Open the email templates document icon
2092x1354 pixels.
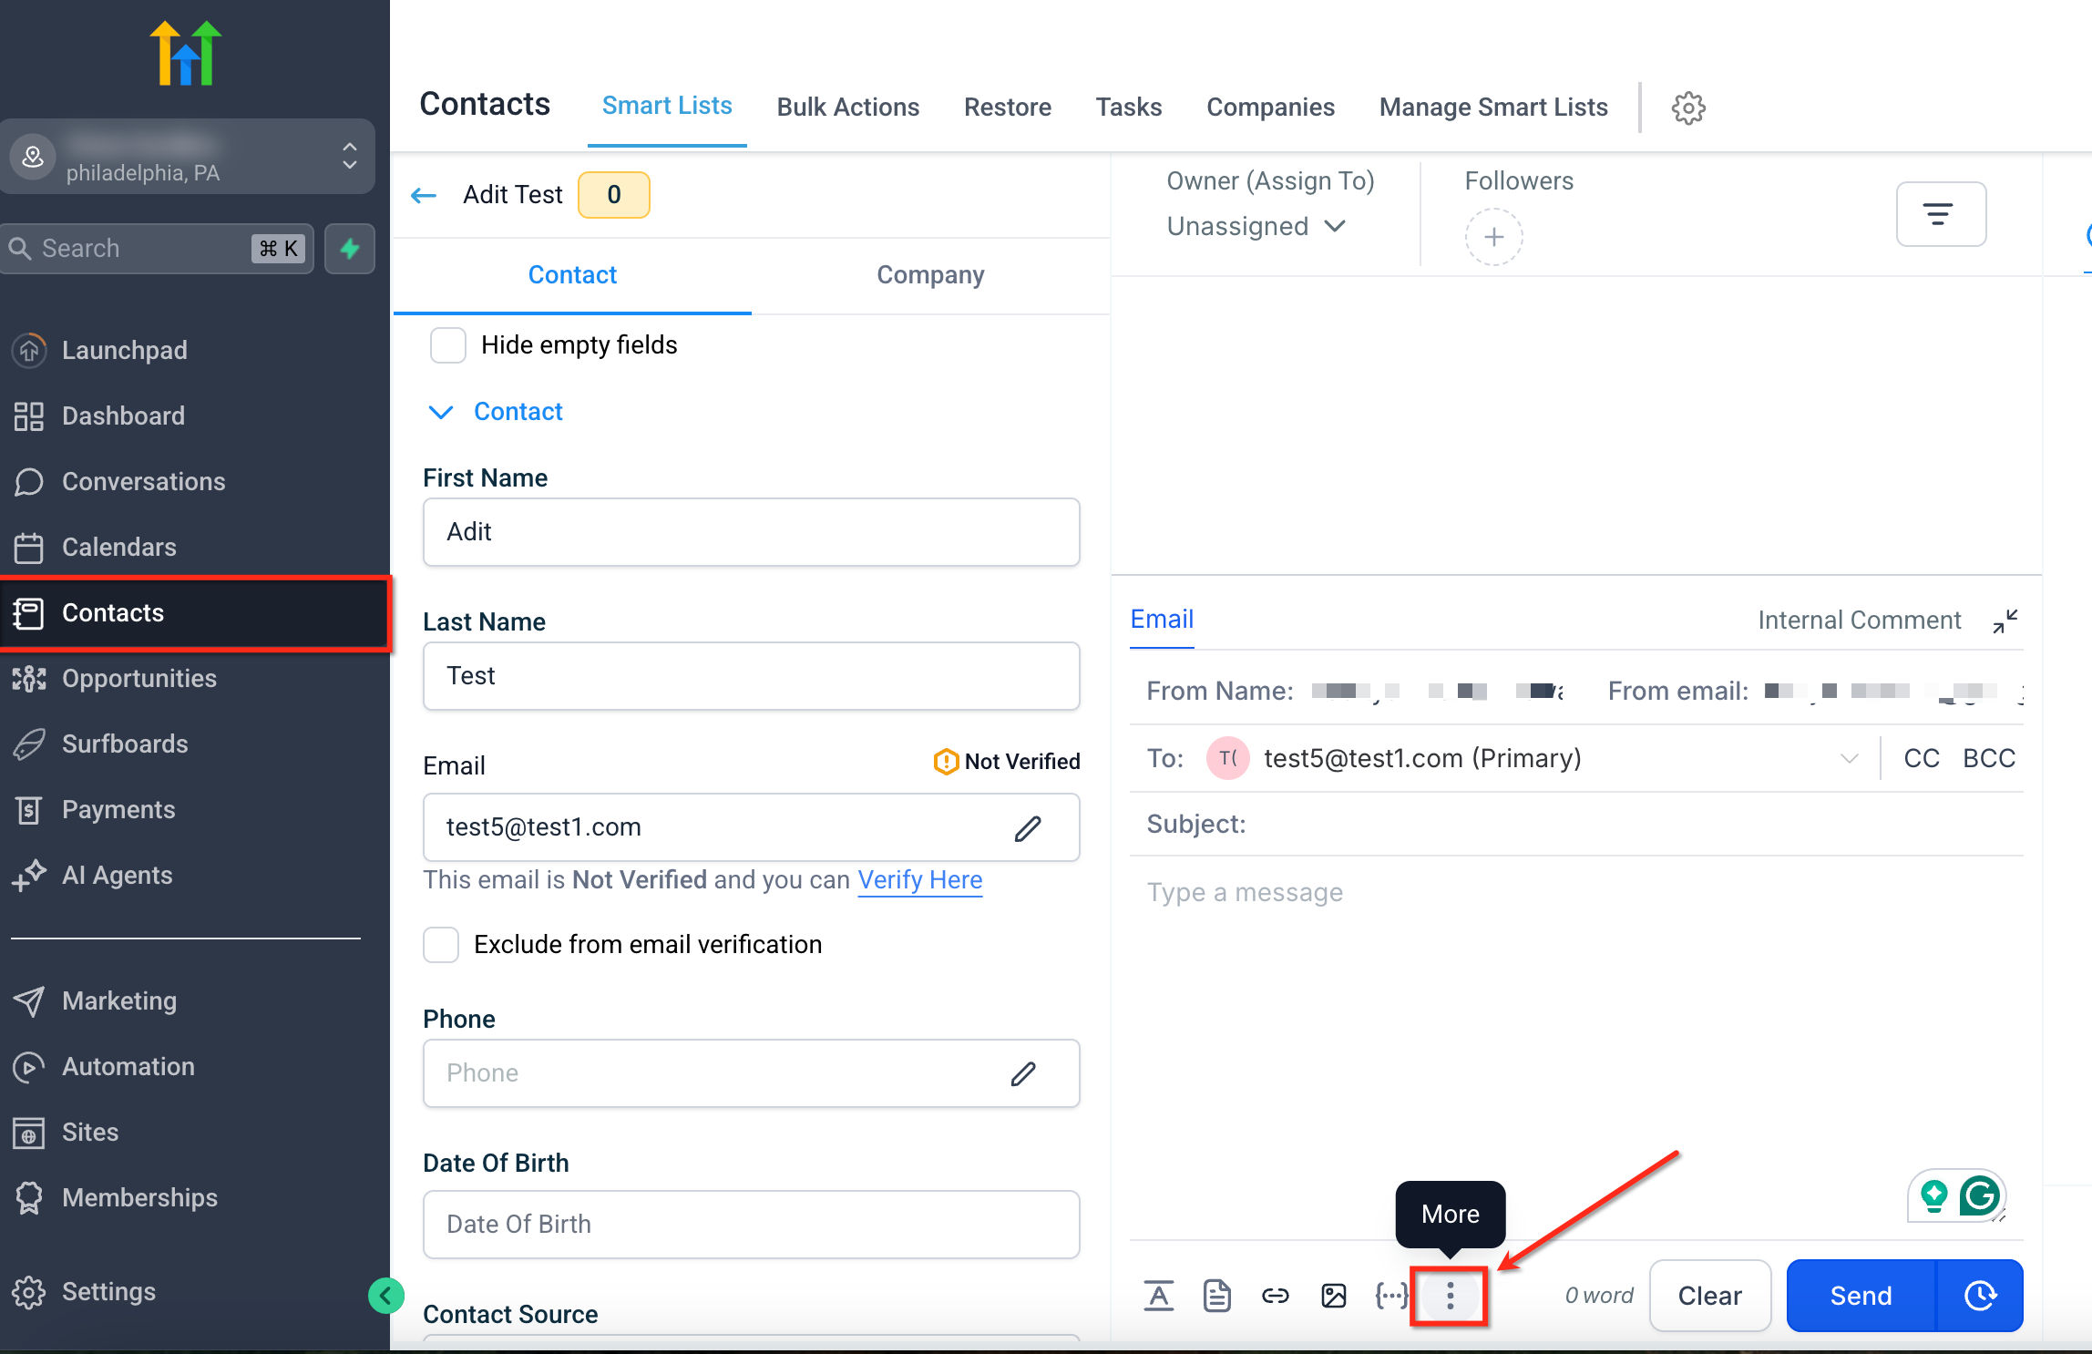(1216, 1295)
